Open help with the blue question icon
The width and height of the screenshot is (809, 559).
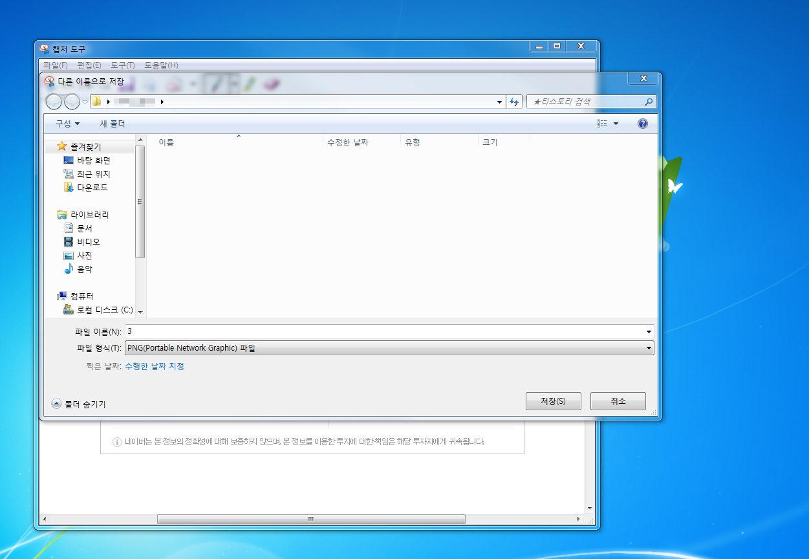coord(642,124)
